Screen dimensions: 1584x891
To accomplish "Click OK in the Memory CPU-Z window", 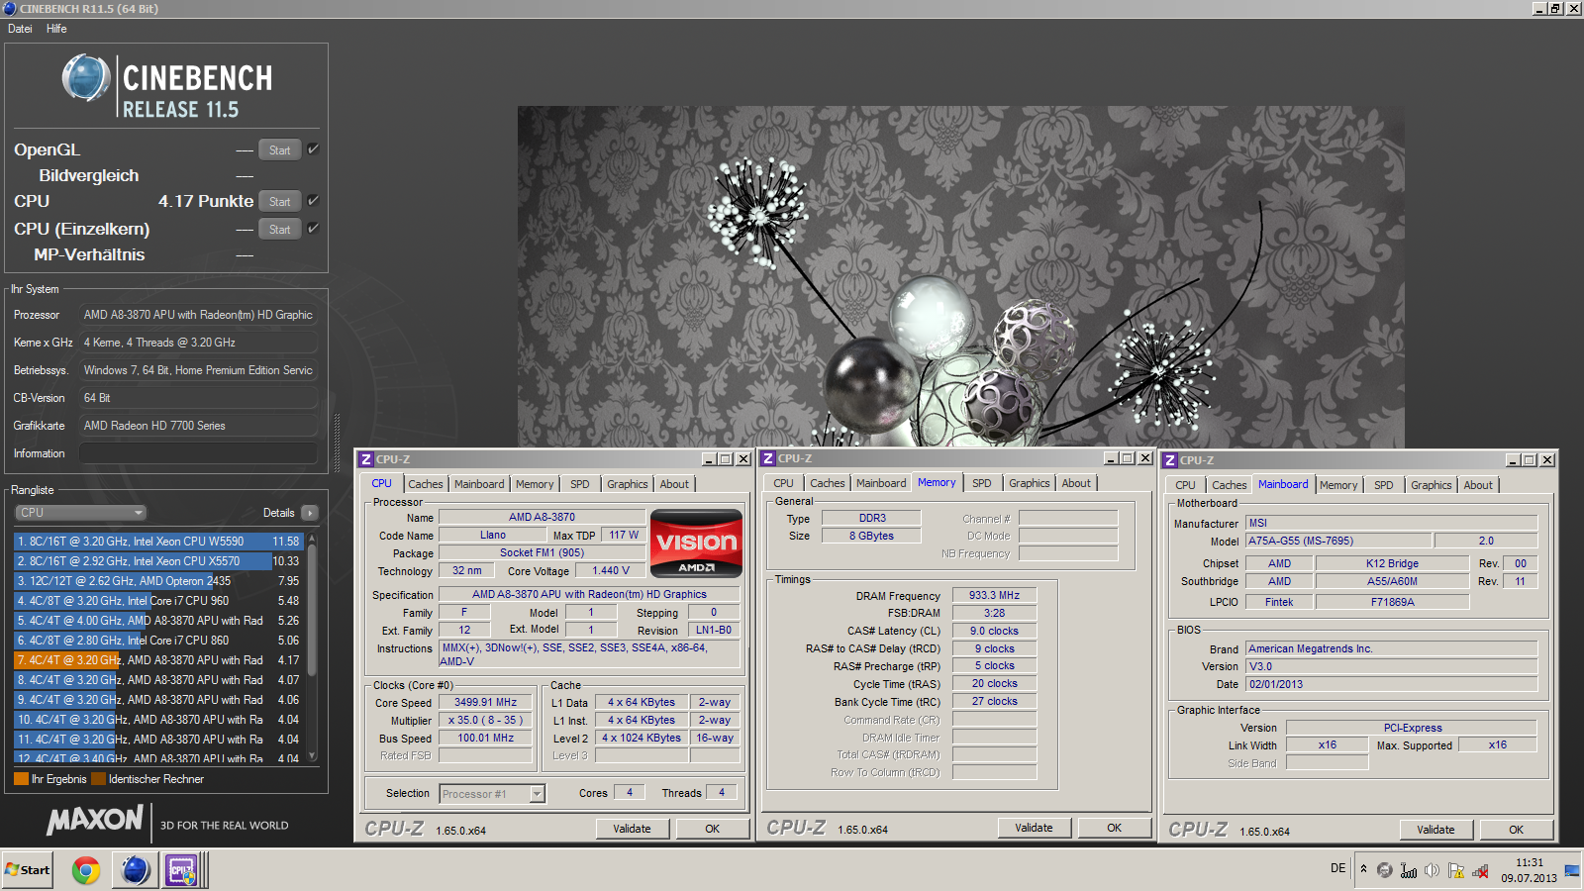I will 1114,828.
